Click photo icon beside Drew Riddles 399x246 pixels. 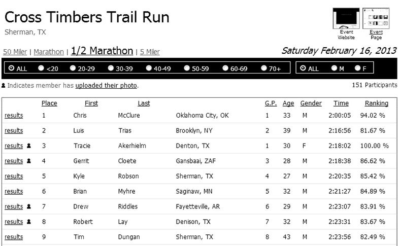point(28,207)
